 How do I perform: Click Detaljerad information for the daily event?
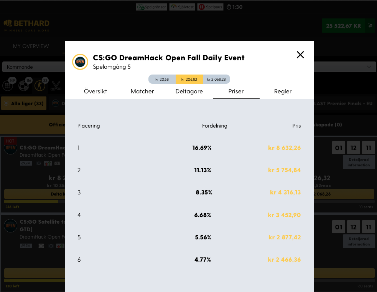tap(359, 162)
